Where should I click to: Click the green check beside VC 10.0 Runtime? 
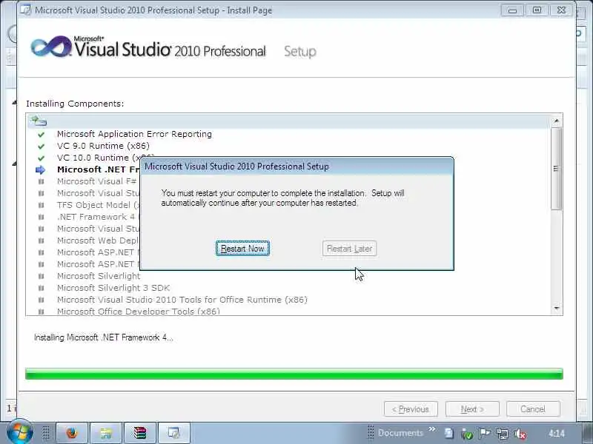pyautogui.click(x=41, y=158)
